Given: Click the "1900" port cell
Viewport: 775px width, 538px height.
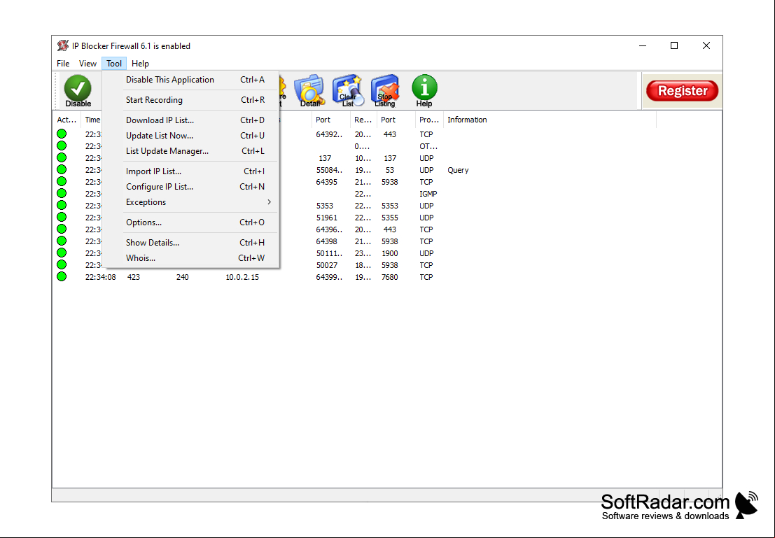Looking at the screenshot, I should pyautogui.click(x=389, y=253).
